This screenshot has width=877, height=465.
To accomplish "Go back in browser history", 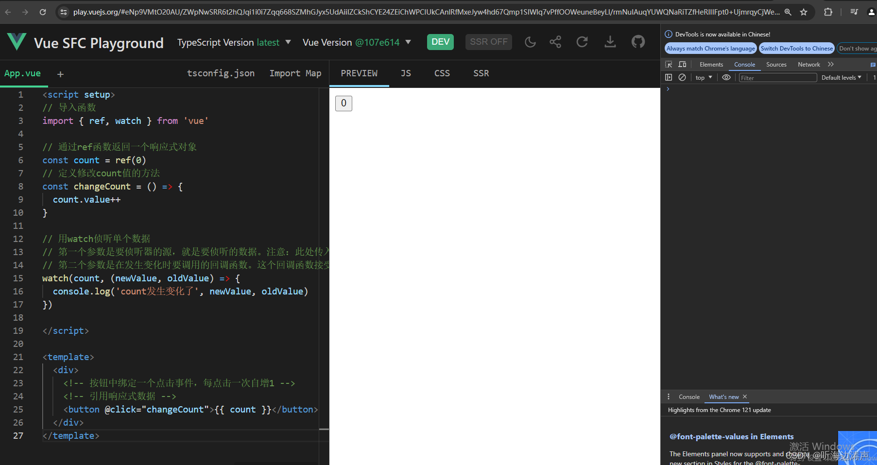I will coord(8,12).
